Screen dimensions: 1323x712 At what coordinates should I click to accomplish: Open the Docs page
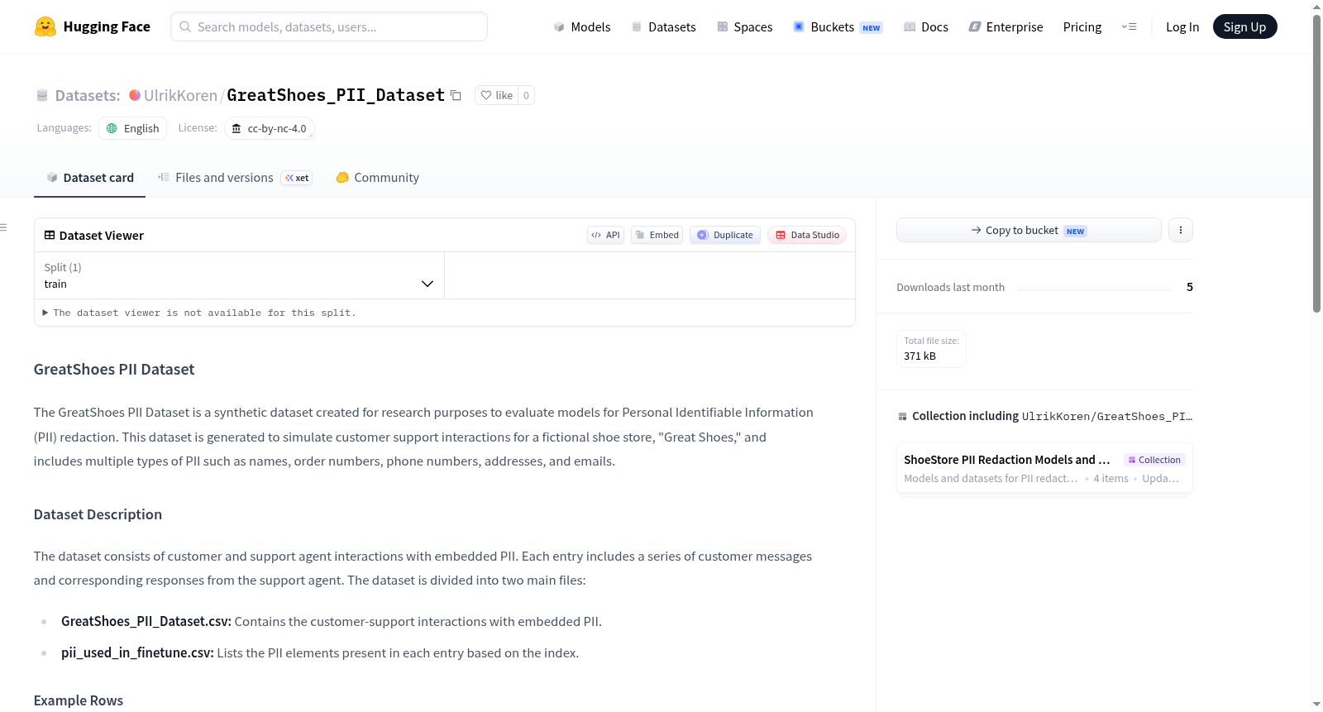pos(926,27)
